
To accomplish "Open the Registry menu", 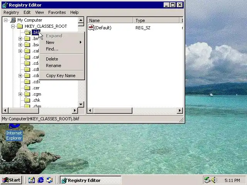I will coord(11,12).
